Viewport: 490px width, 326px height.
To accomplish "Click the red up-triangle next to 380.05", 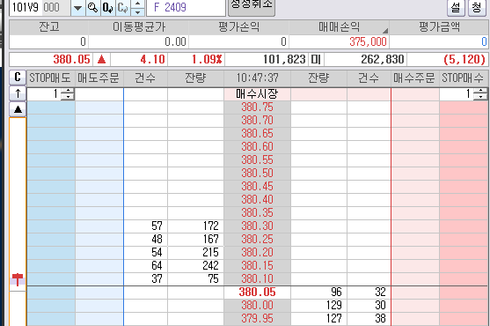I will (101, 59).
